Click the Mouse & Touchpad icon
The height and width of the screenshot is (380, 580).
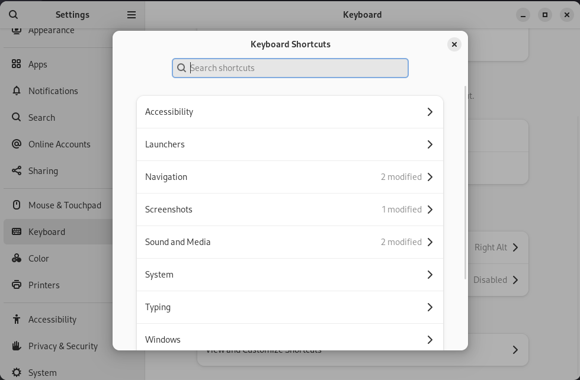click(16, 205)
